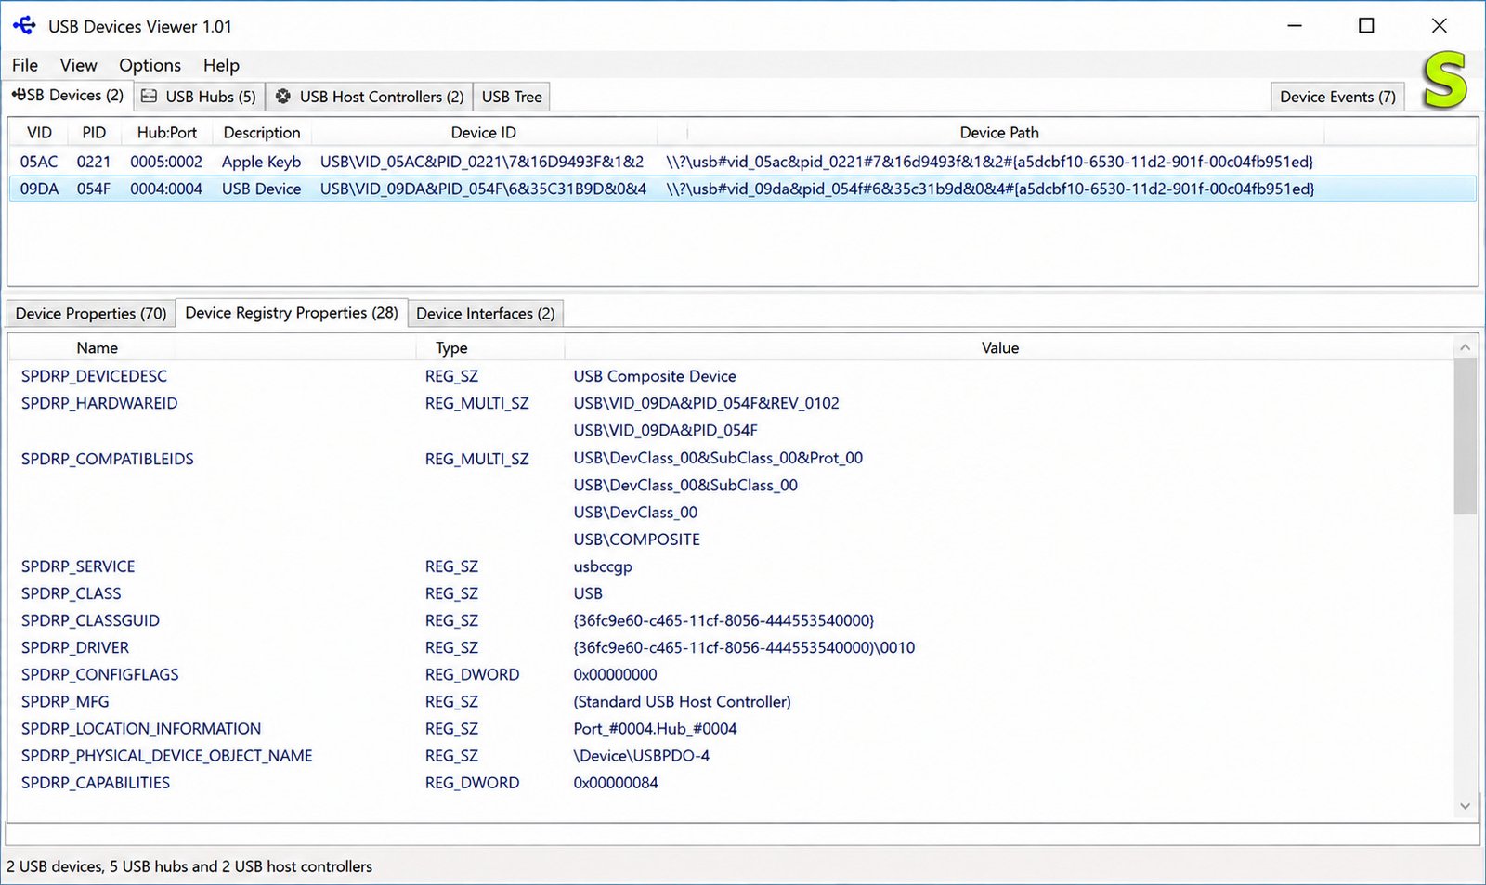Click the Device Path column header
This screenshot has width=1486, height=885.
999,133
